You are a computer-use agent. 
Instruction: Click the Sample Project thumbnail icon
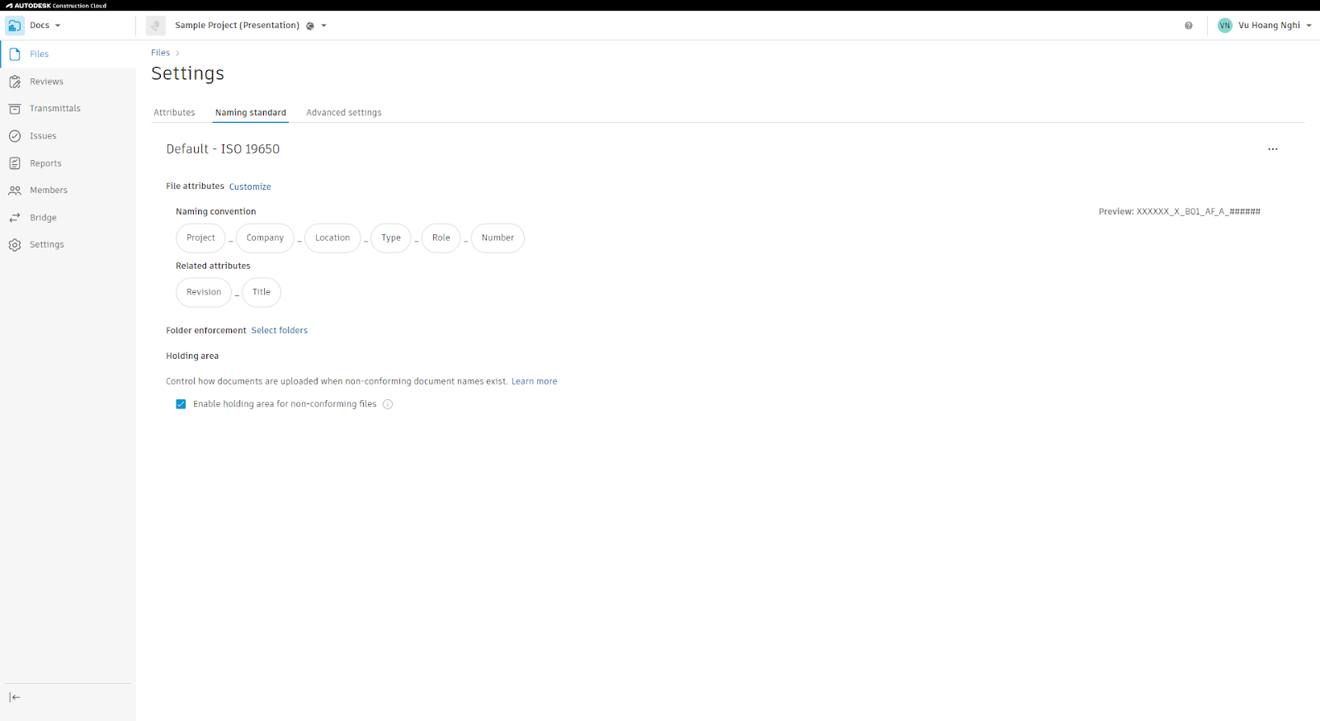pos(156,26)
